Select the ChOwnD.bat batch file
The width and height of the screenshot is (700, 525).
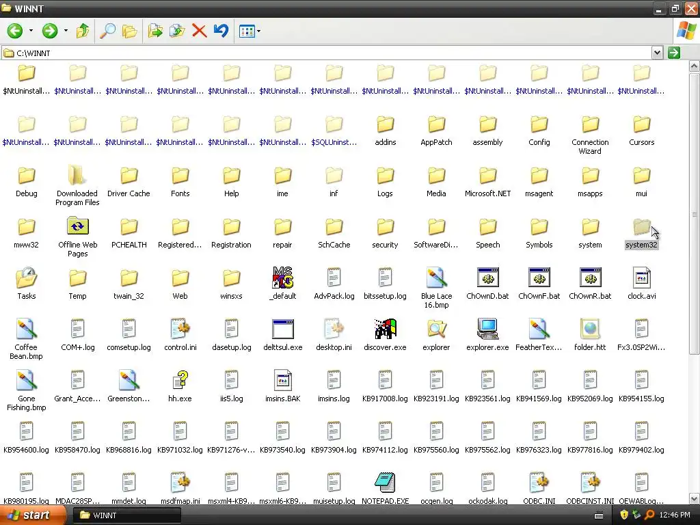tap(487, 284)
